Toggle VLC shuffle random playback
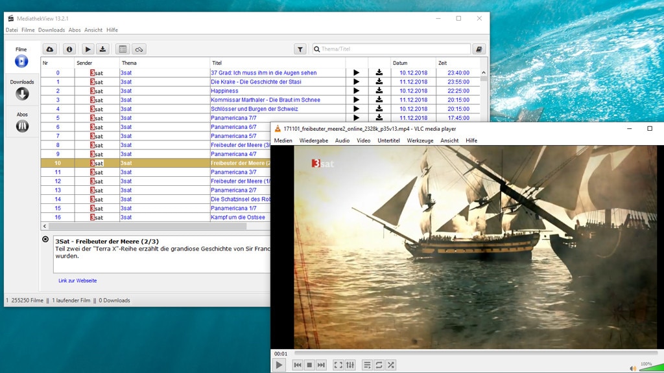Screen dimensions: 664x373 (x=391, y=365)
